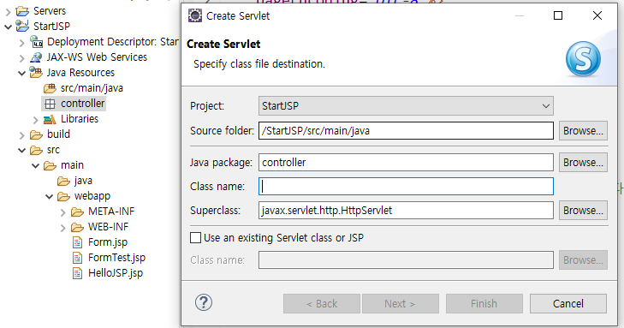This screenshot has height=328, width=624.
Task: Click the Libraries icon
Action: [x=50, y=119]
